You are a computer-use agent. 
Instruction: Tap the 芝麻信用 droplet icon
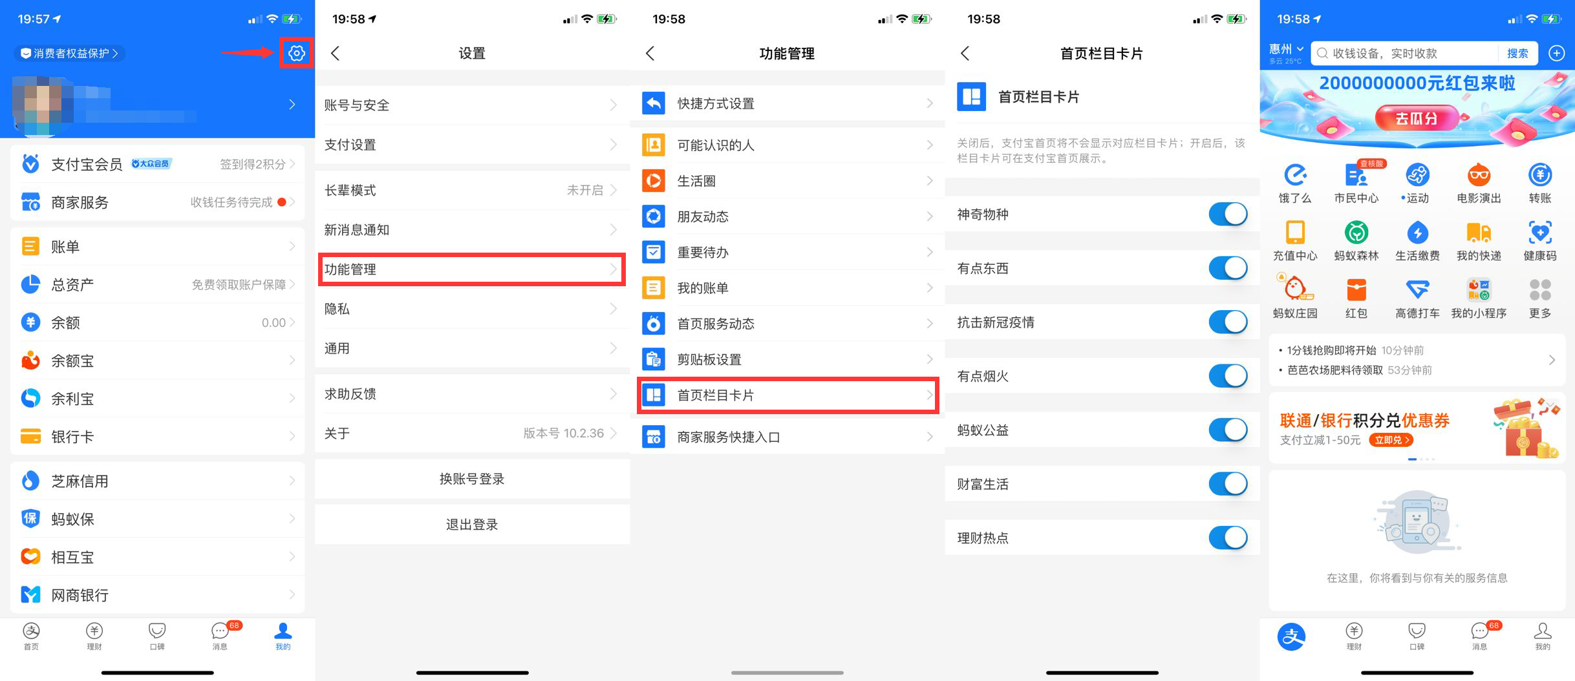(x=30, y=481)
